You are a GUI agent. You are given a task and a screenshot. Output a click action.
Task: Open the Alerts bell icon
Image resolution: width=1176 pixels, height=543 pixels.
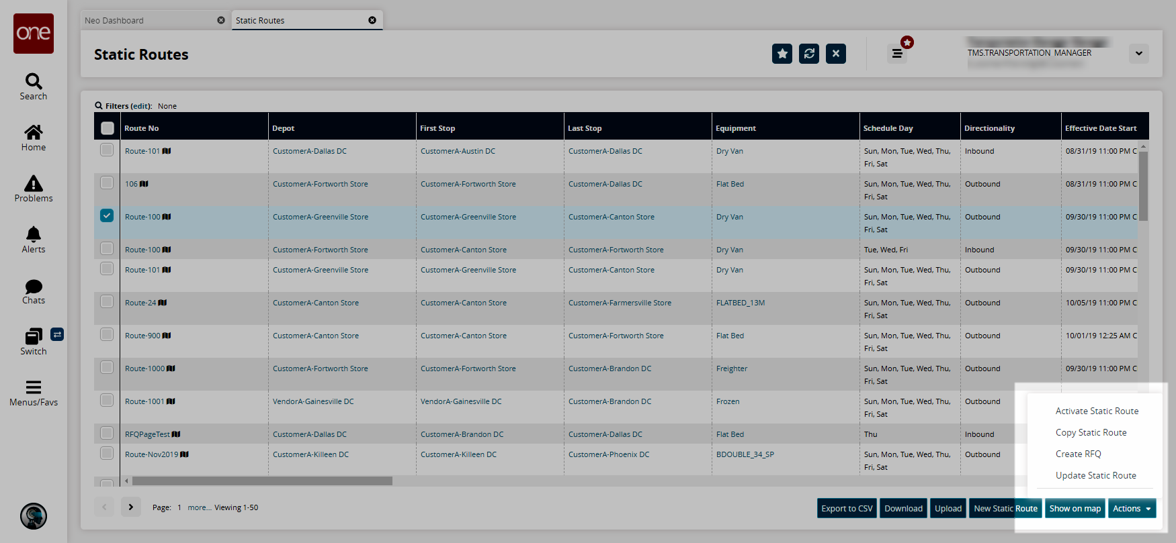click(x=34, y=240)
